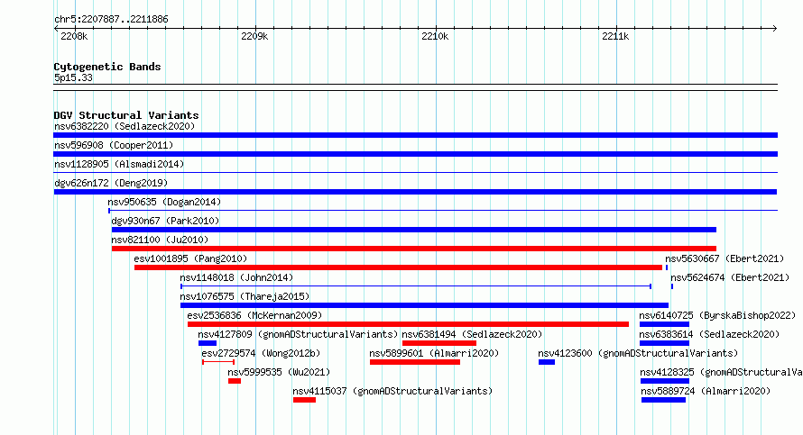The image size is (803, 435).
Task: Select the nsv6140725 blue bar
Action: 664,324
